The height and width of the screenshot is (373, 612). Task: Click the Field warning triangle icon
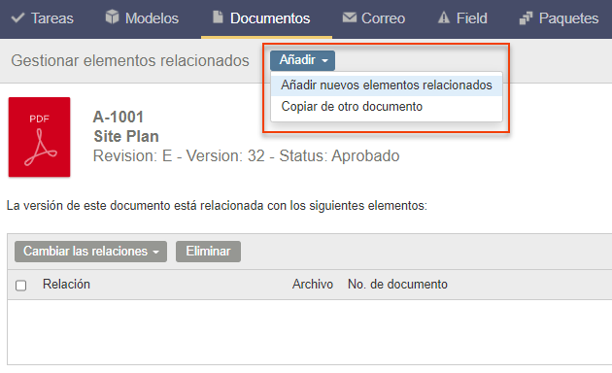(x=444, y=17)
